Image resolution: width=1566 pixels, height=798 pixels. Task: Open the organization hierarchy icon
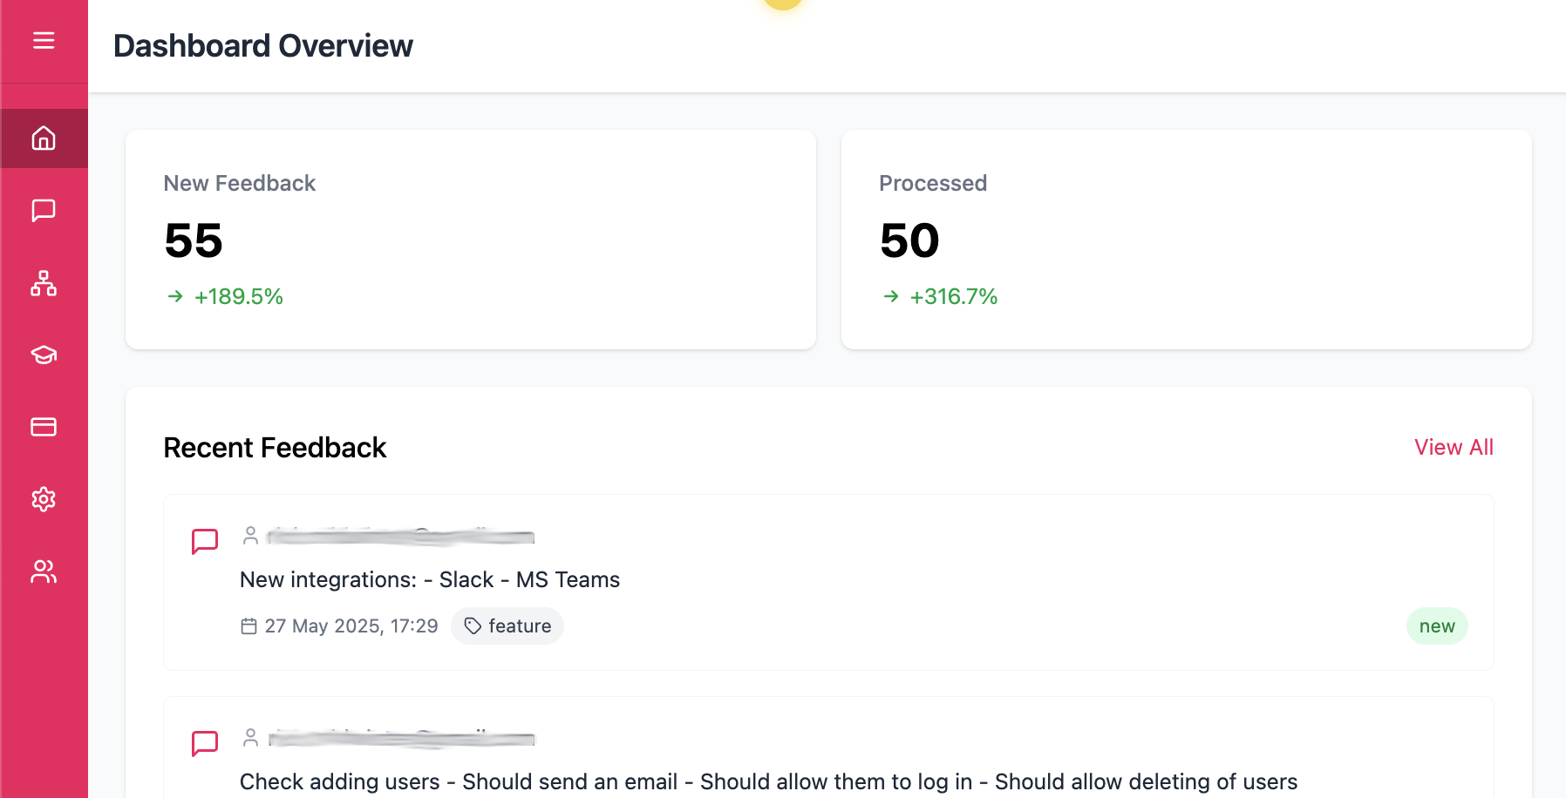coord(44,283)
